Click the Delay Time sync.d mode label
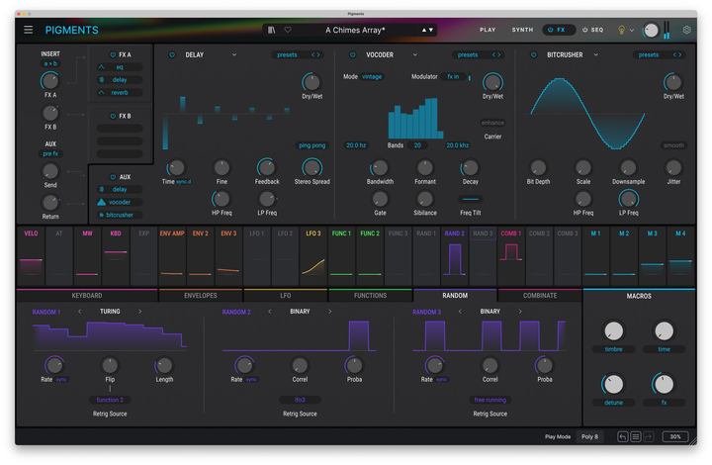The width and height of the screenshot is (712, 465). [184, 182]
